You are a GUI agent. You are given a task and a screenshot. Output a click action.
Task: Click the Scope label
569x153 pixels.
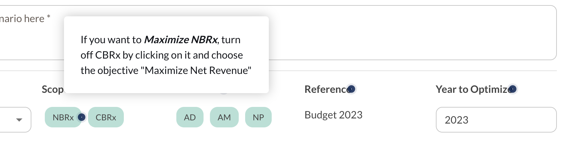53,89
